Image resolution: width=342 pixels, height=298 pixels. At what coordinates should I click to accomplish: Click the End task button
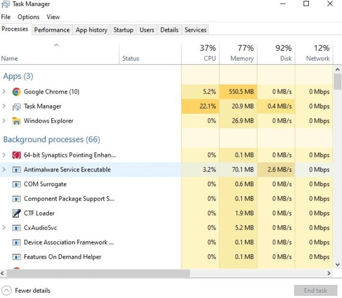coord(315,290)
